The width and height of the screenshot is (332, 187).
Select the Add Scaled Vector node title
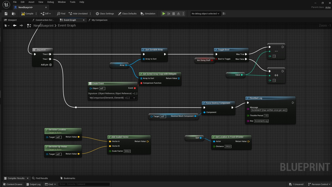click(x=120, y=137)
